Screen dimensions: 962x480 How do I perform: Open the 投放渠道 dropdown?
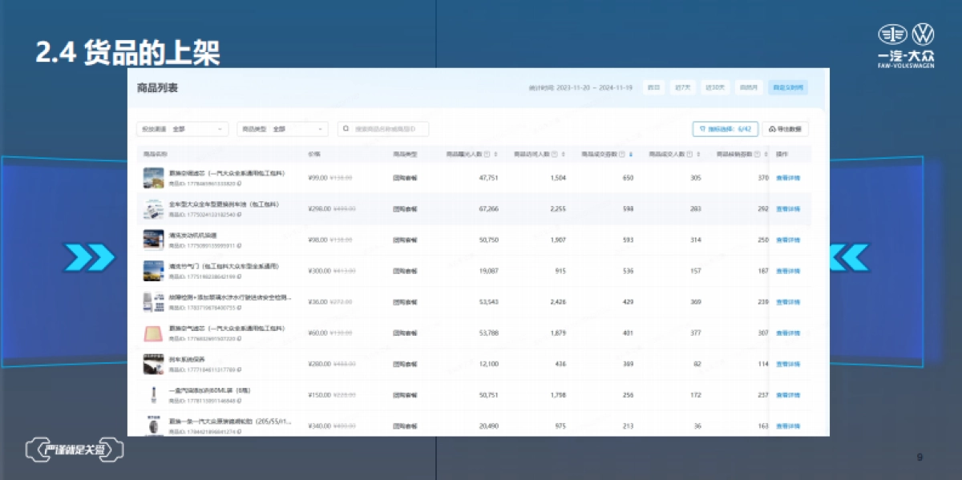182,129
